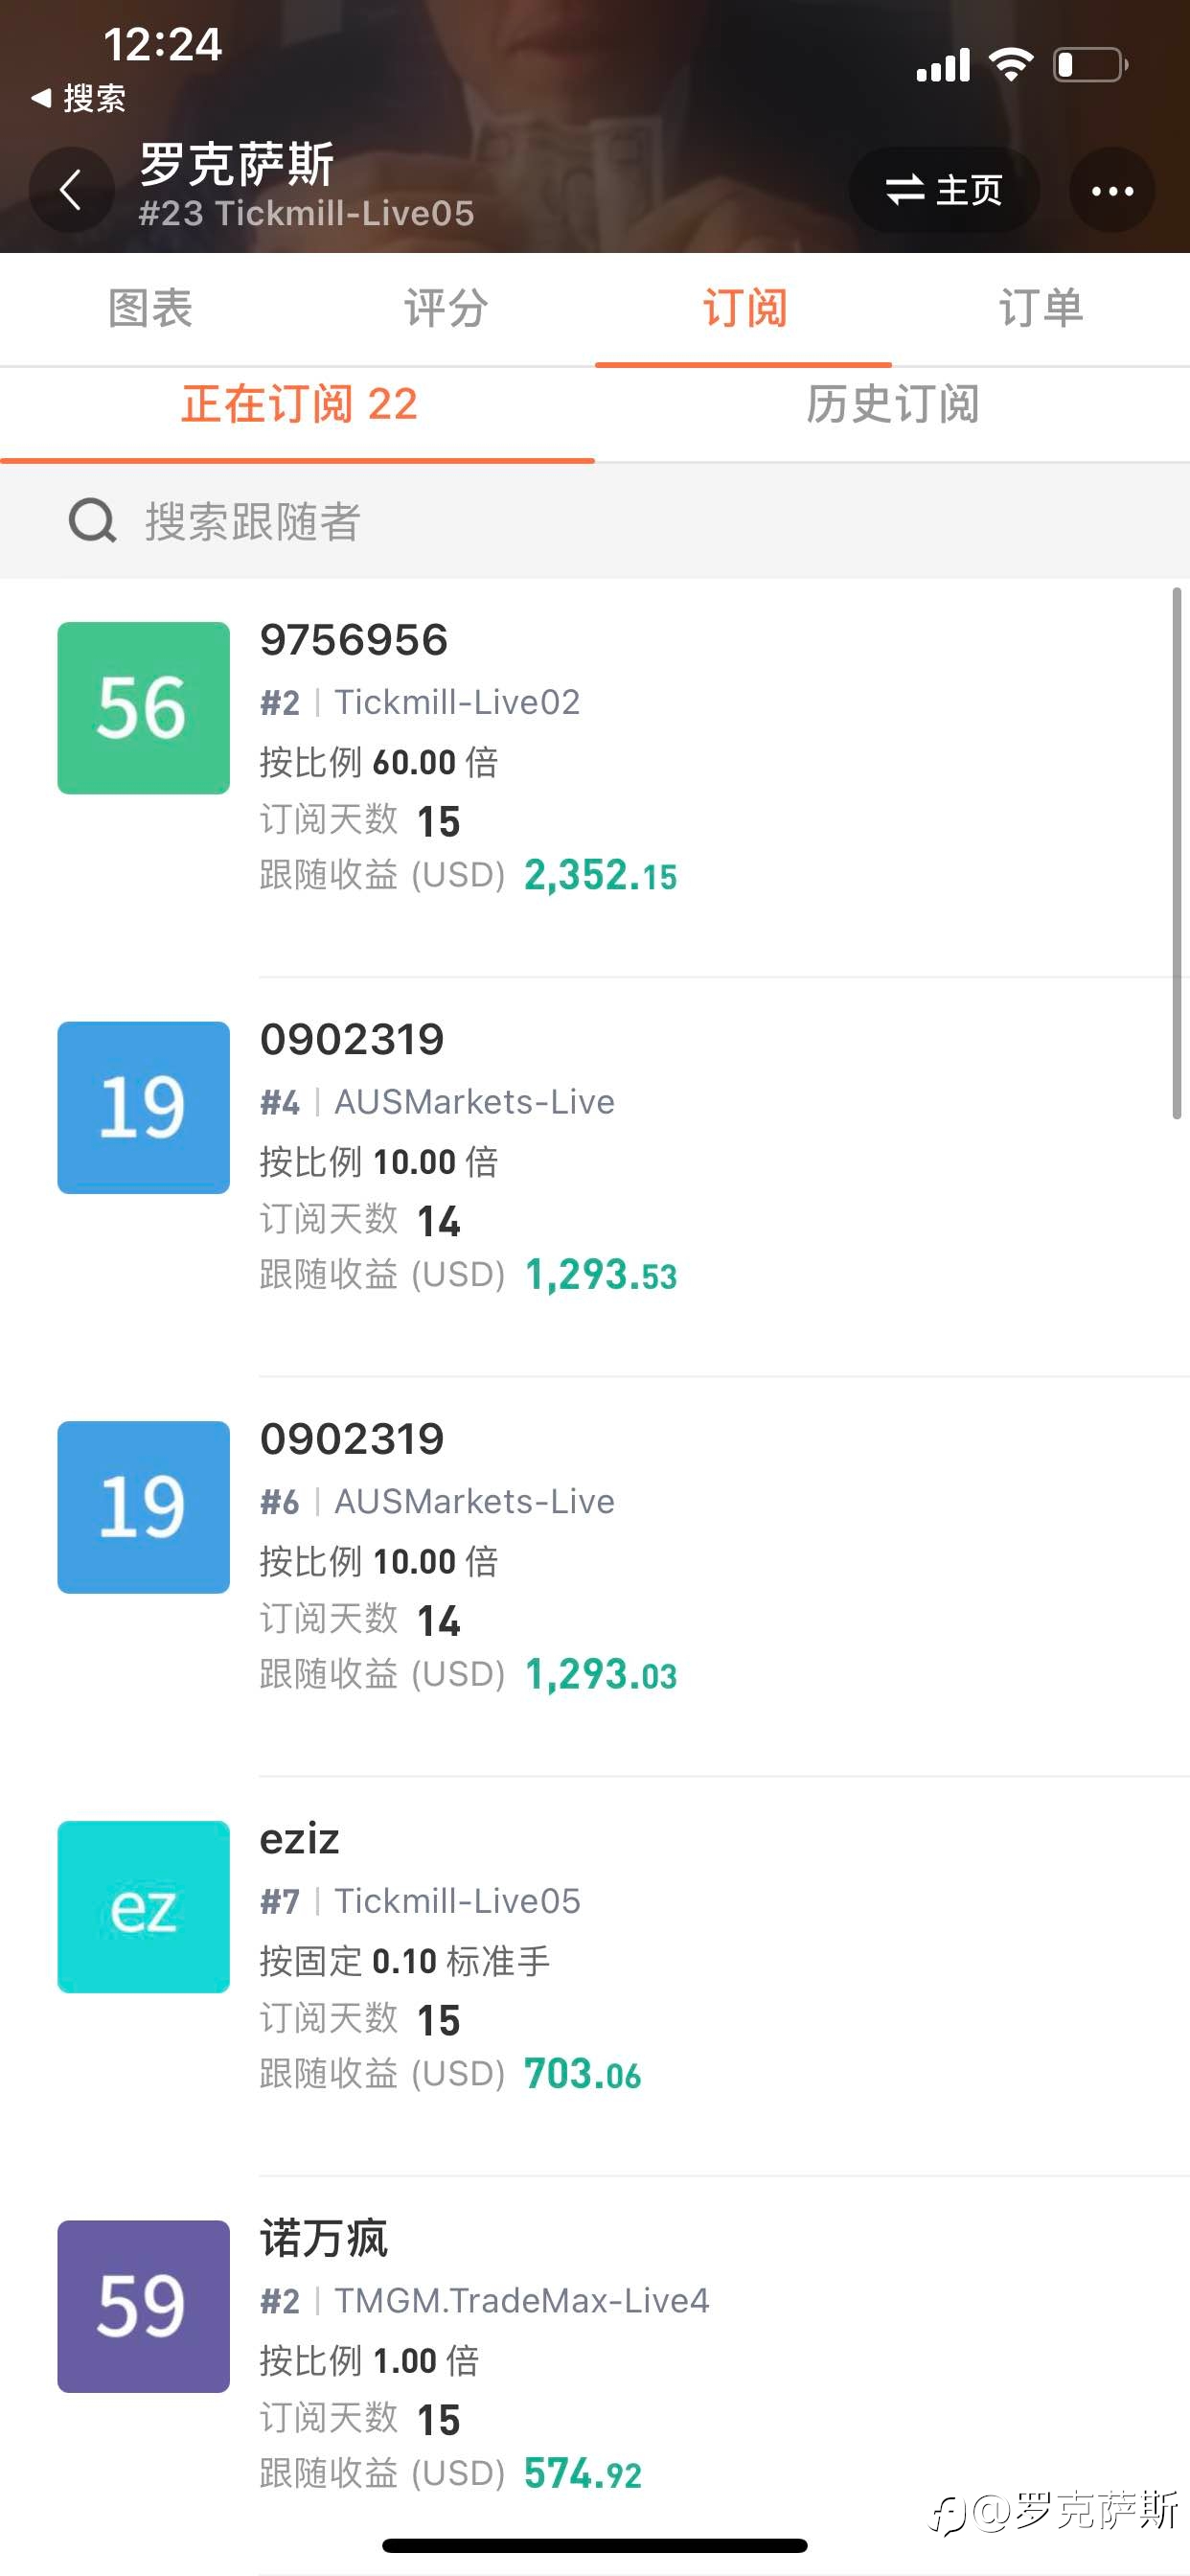Tap the teal ez avatar of eziz
Screen dimensions: 1190x2576
(x=143, y=1907)
